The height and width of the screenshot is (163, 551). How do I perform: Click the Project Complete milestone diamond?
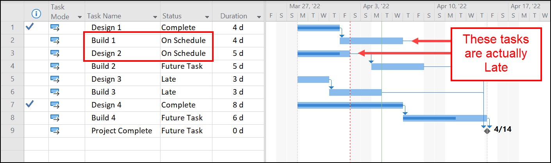(487, 131)
